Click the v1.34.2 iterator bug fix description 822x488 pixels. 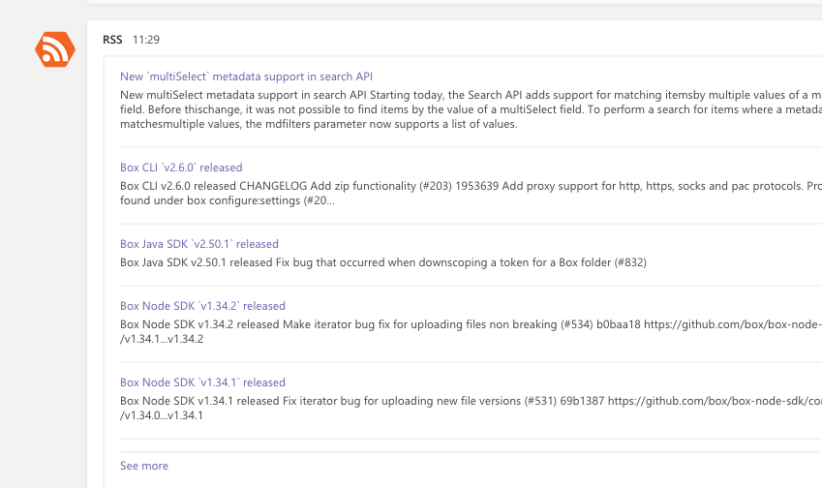pyautogui.click(x=471, y=332)
